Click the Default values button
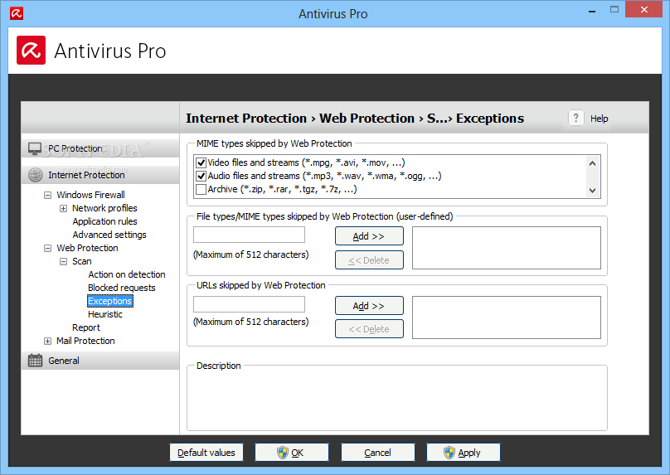 coord(206,453)
